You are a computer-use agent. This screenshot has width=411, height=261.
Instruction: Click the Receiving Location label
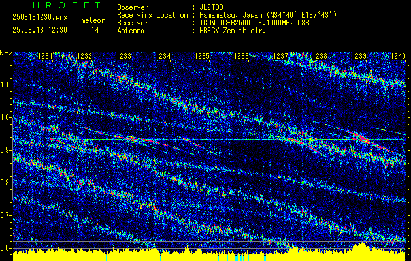(152, 16)
